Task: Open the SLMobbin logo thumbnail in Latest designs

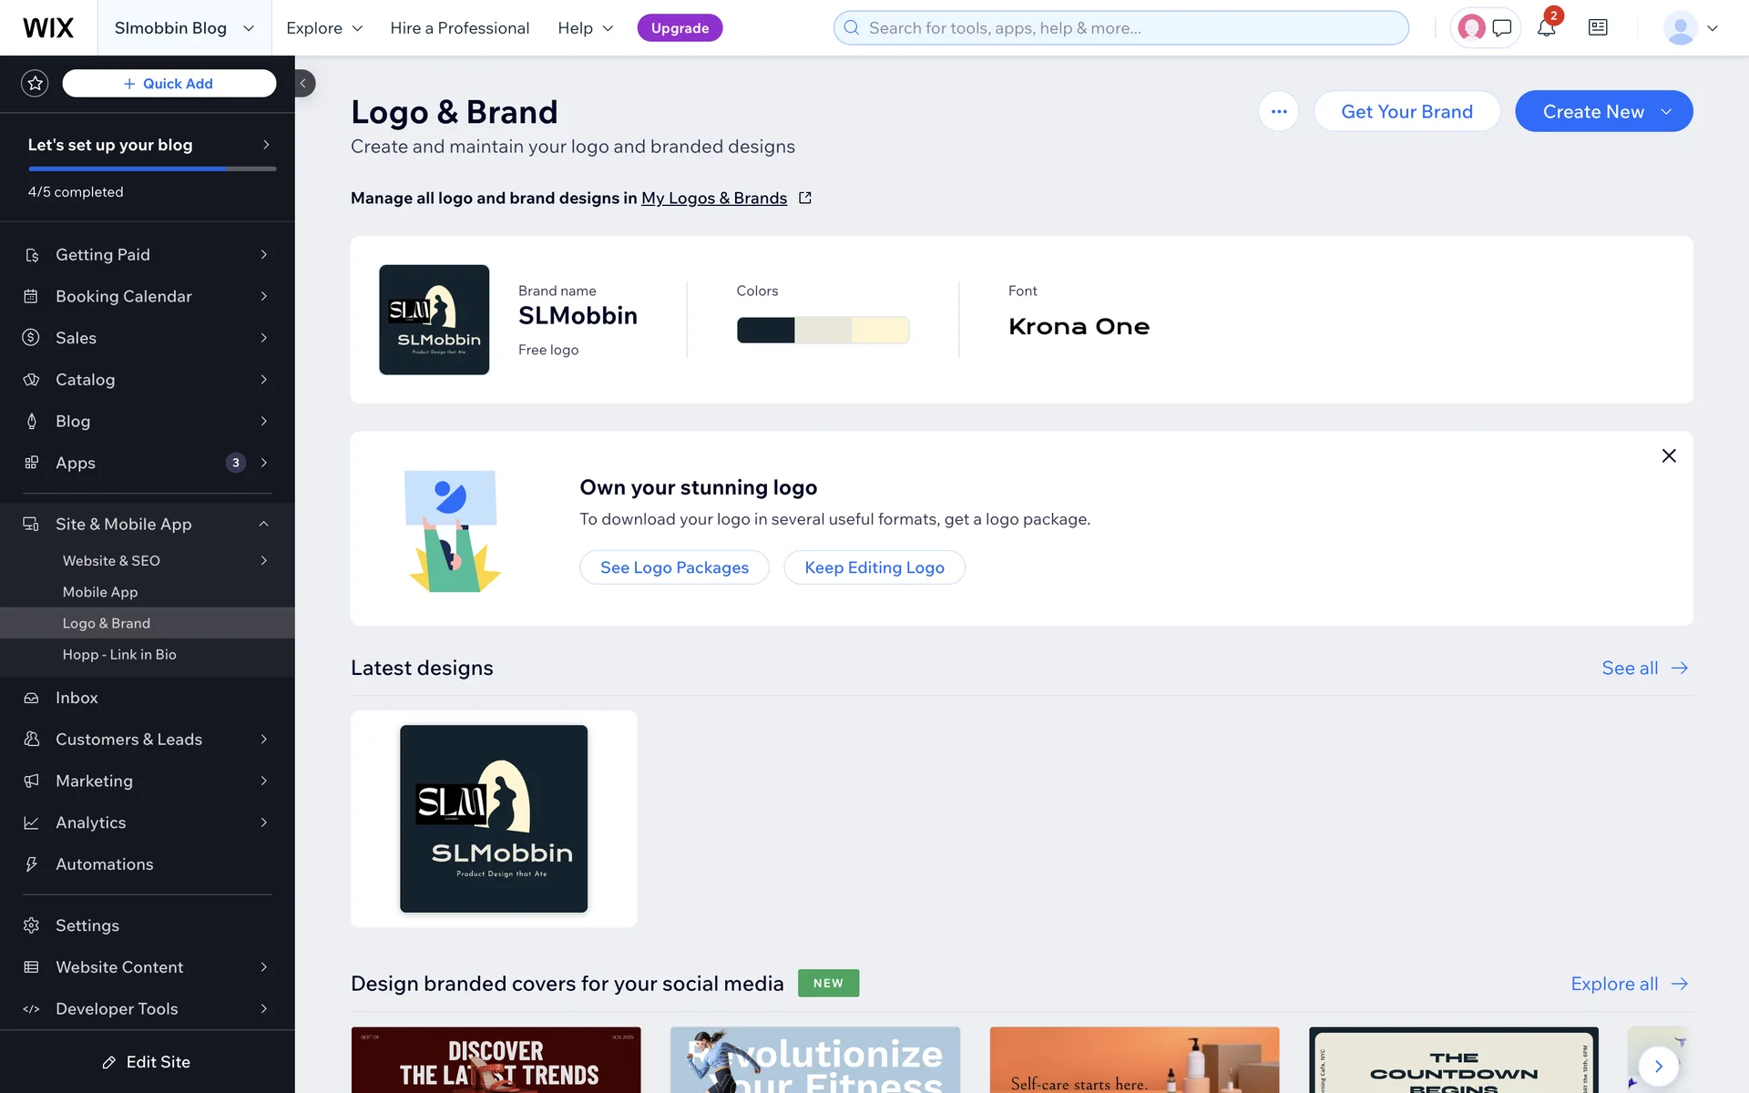Action: [494, 818]
